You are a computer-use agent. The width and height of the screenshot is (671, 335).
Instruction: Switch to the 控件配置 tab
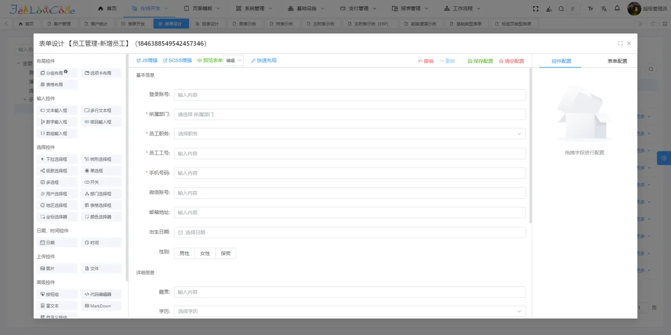(561, 61)
